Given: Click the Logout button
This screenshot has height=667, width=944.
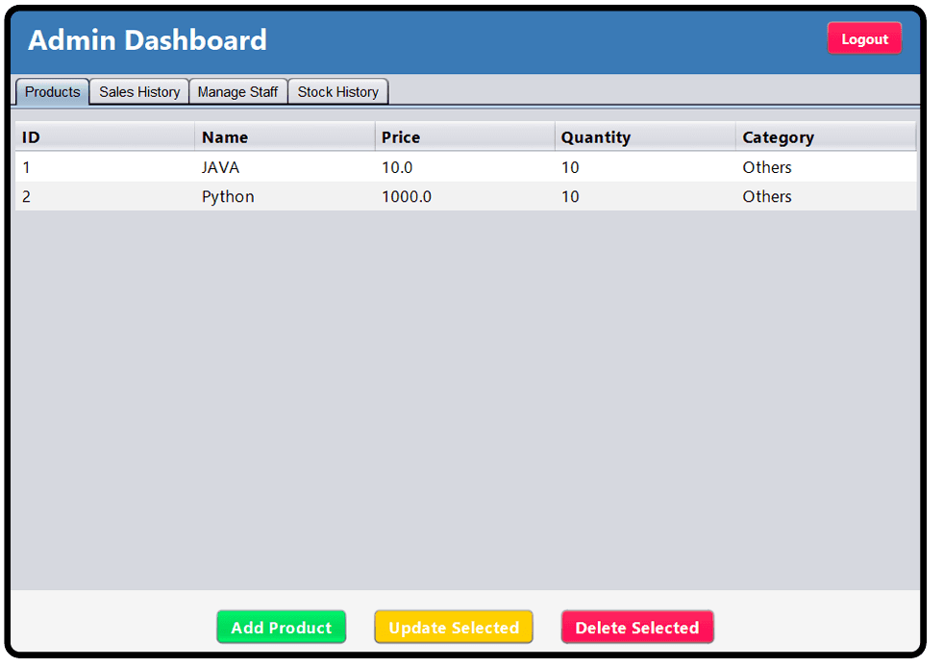Looking at the screenshot, I should (x=864, y=39).
